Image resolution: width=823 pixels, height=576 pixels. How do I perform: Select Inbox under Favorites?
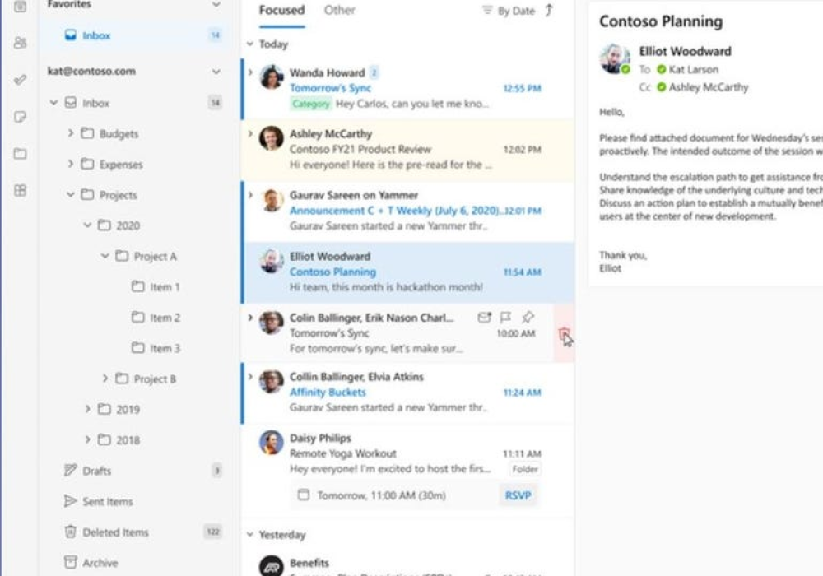click(x=136, y=35)
